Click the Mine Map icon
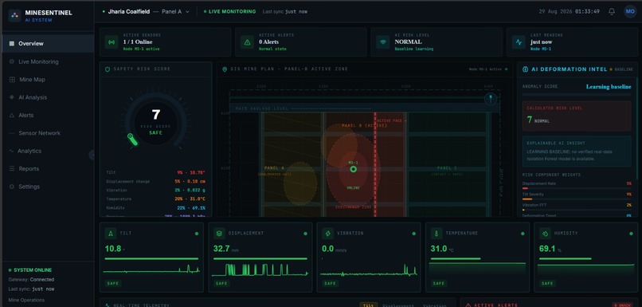 click(12, 80)
